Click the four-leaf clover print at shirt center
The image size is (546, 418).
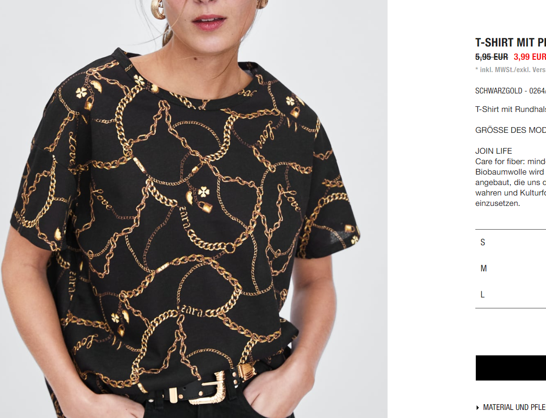[x=204, y=191]
